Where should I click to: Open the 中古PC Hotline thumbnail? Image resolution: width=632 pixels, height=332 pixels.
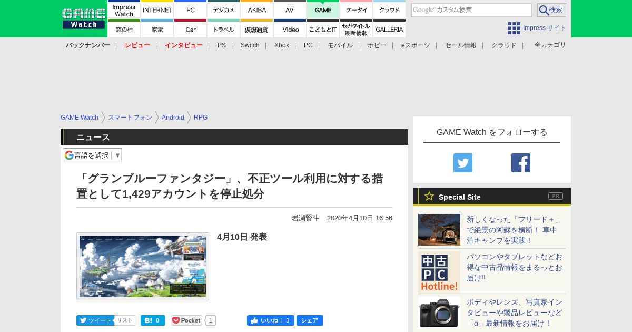point(439,272)
